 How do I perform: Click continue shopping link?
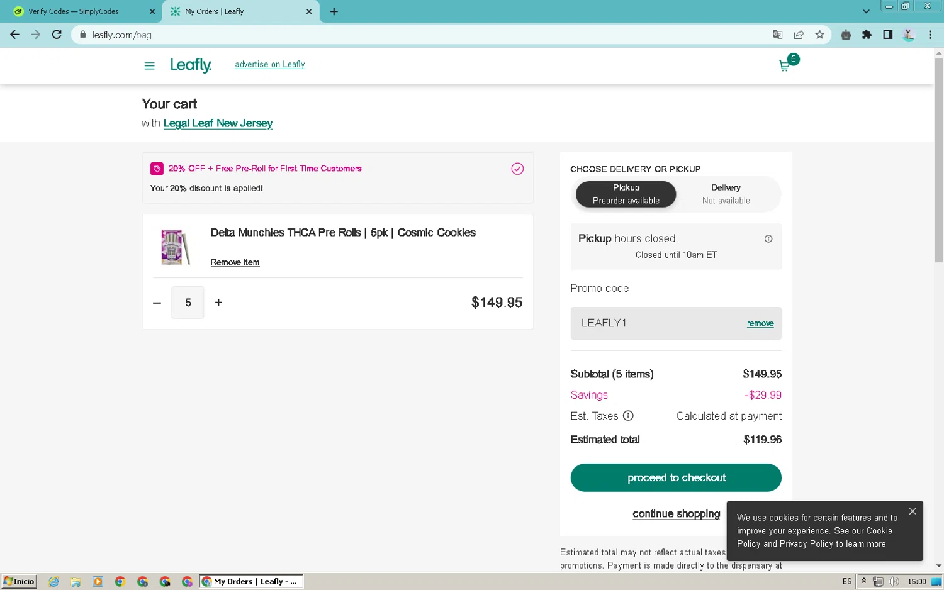point(676,514)
